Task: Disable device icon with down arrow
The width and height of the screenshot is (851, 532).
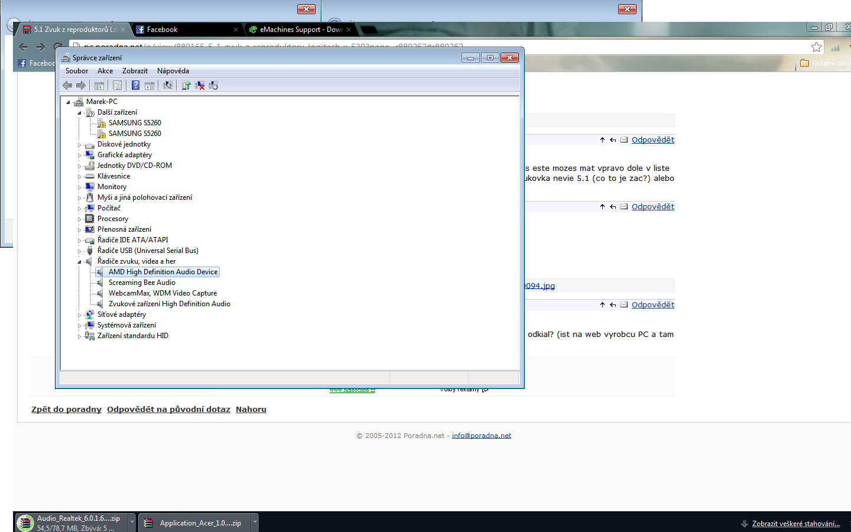Action: pos(213,86)
